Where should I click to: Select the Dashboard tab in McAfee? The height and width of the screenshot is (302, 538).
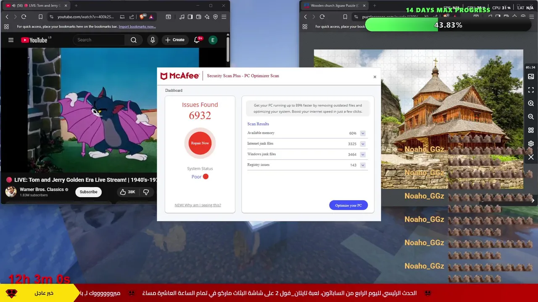pos(174,90)
